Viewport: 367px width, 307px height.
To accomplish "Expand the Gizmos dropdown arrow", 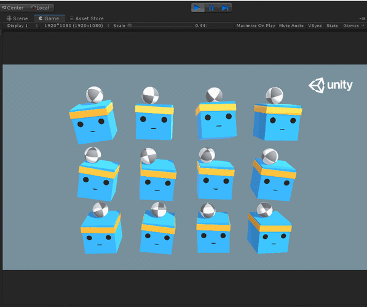I will (363, 26).
